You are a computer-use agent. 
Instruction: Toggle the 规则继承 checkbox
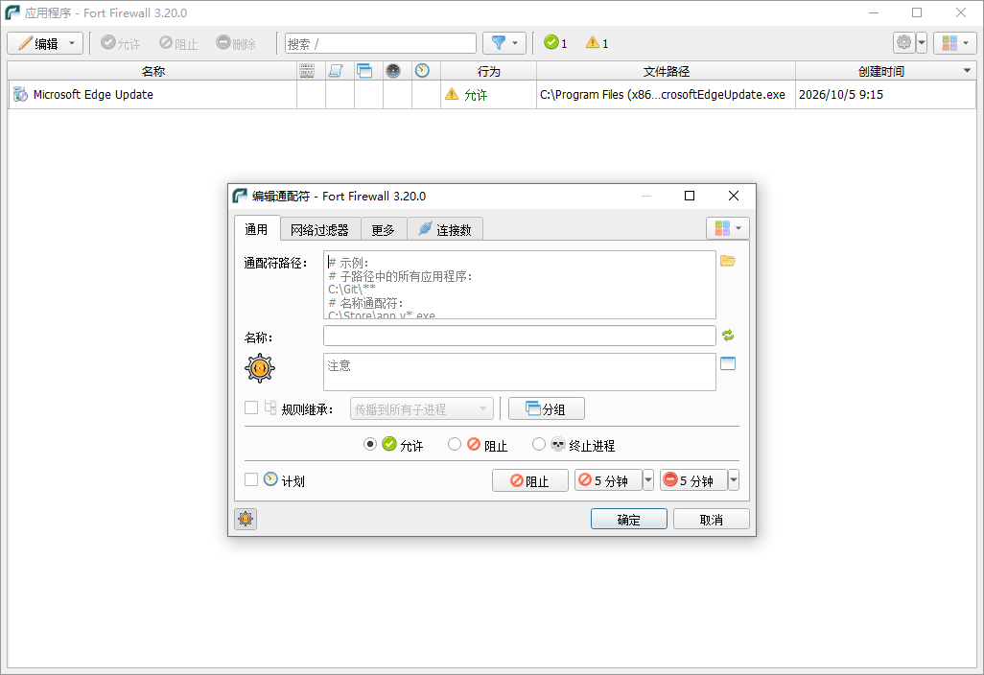pos(251,407)
